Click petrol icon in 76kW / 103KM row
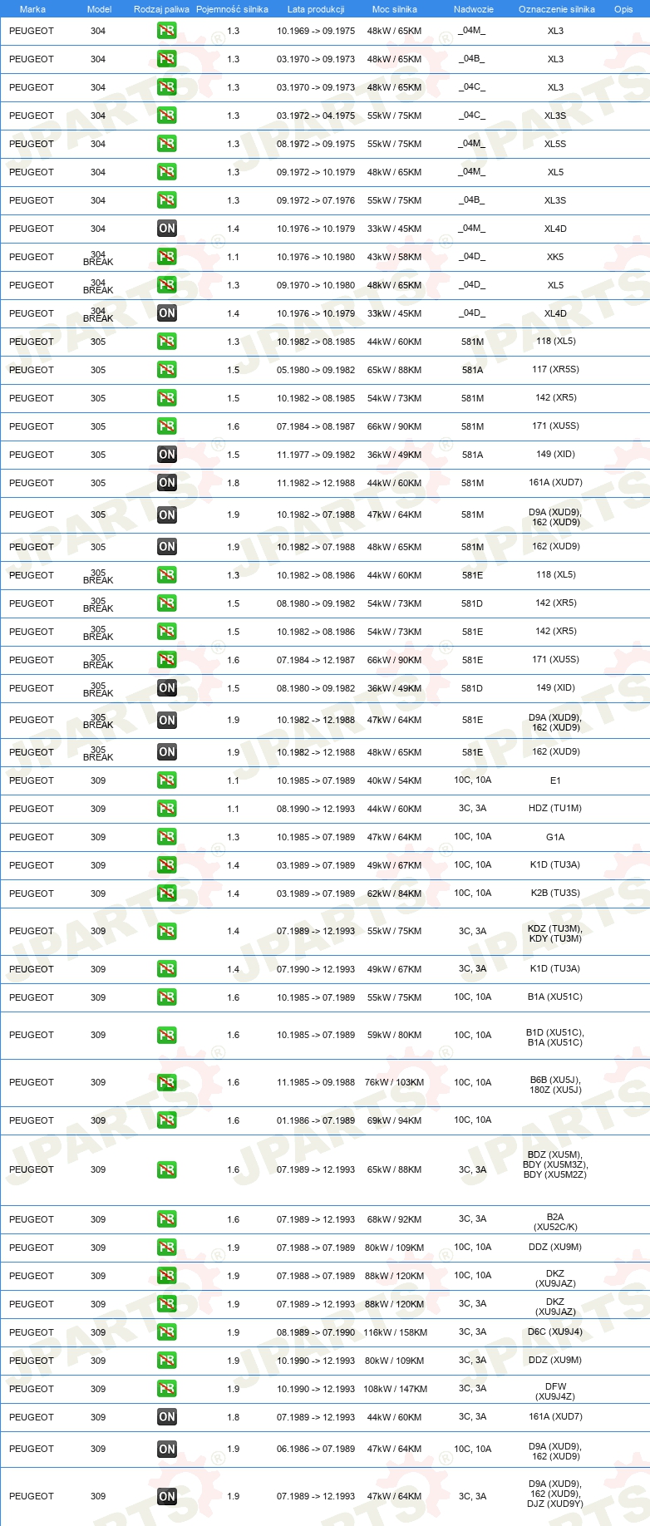Screen dimensions: 650x1526 tap(167, 1083)
